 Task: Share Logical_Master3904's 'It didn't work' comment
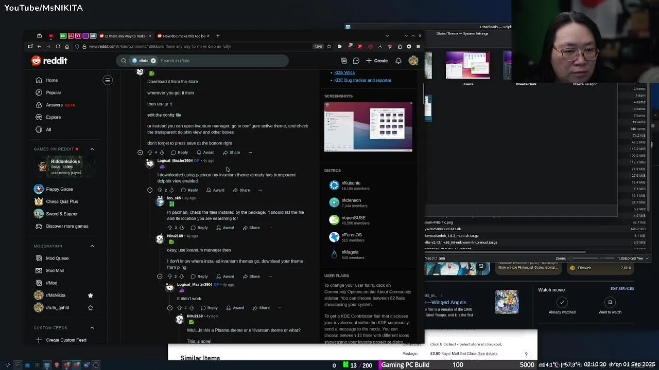coord(261,308)
